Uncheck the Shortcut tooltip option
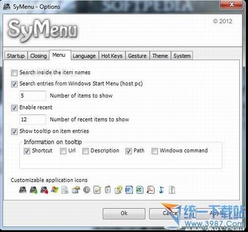The image size is (248, 232). [x=27, y=151]
